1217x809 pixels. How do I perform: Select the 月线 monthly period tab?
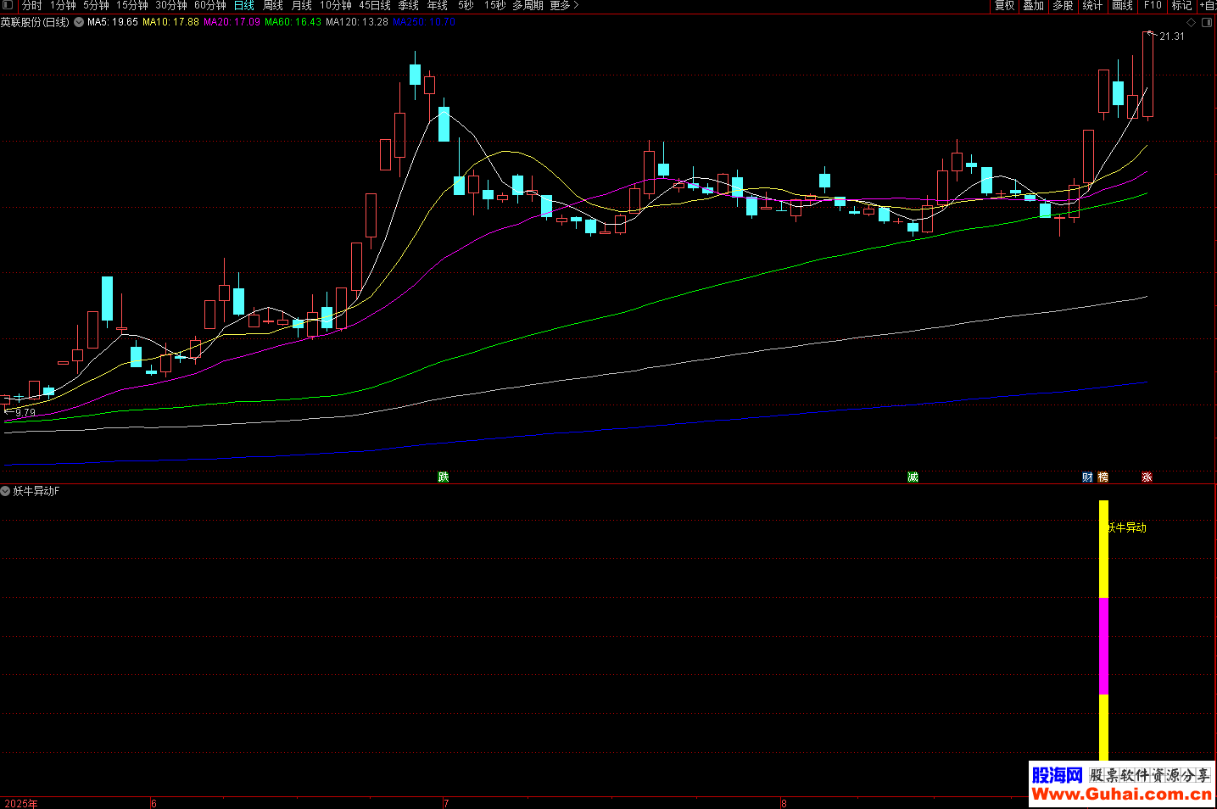[302, 5]
